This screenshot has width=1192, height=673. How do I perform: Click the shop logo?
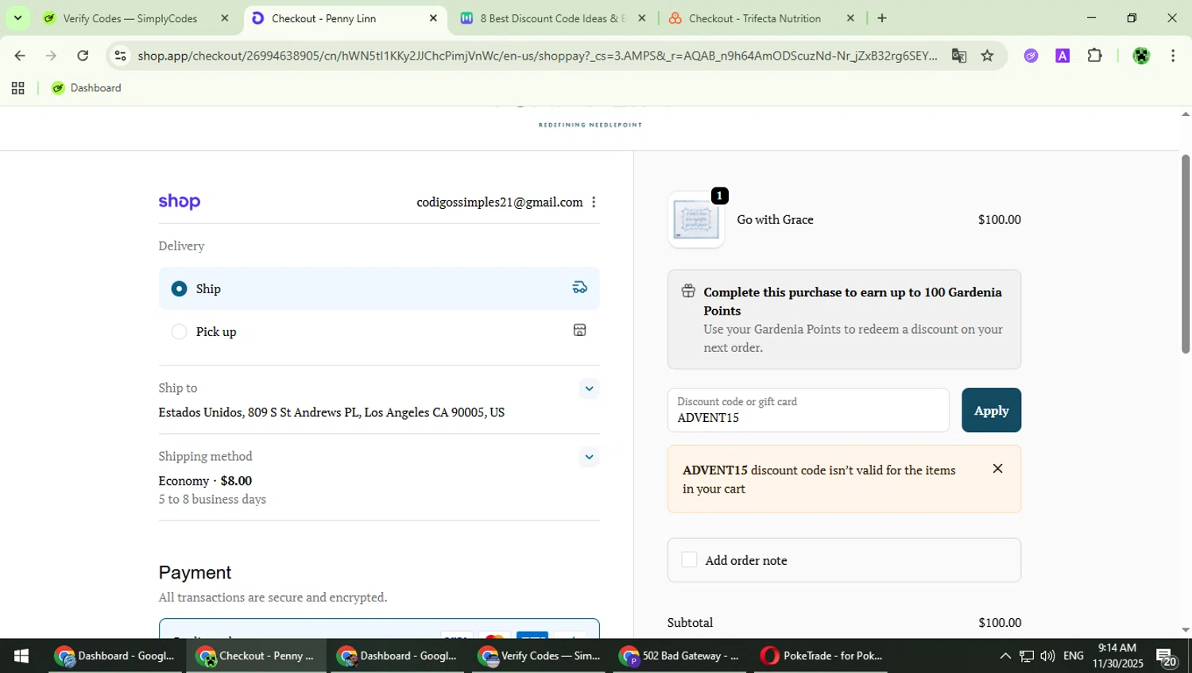(180, 202)
